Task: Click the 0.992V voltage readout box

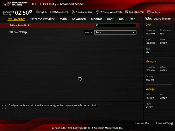Action: pos(88,32)
